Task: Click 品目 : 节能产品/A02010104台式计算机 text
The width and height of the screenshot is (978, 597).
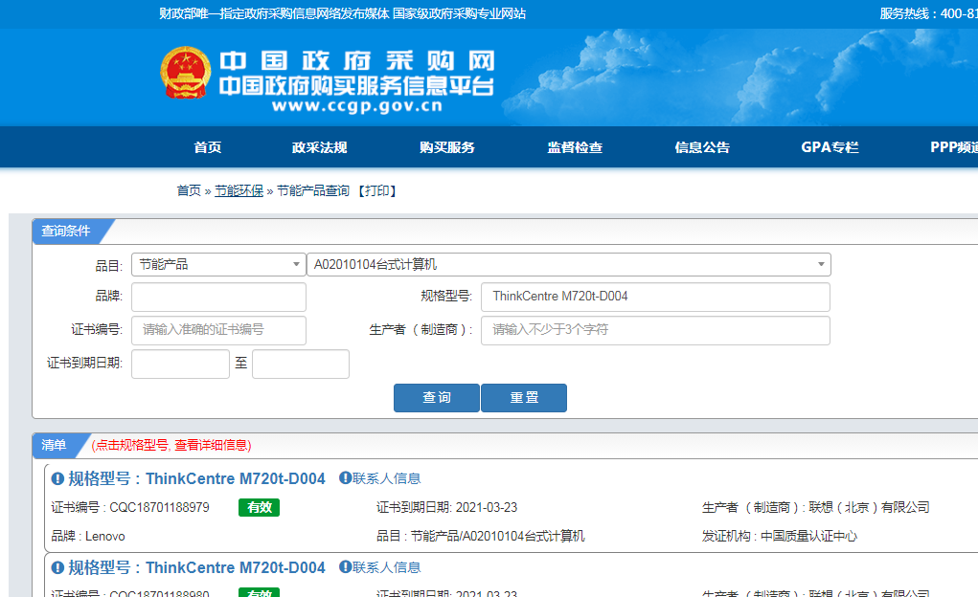Action: 480,536
